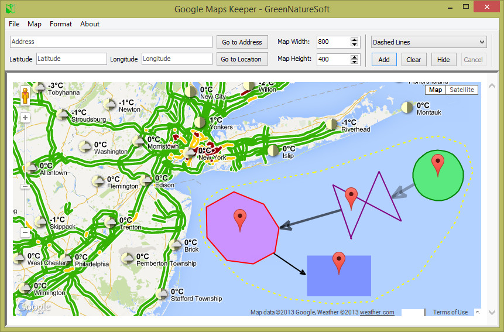Zoom out with the map minus button
504x332 pixels.
click(25, 232)
